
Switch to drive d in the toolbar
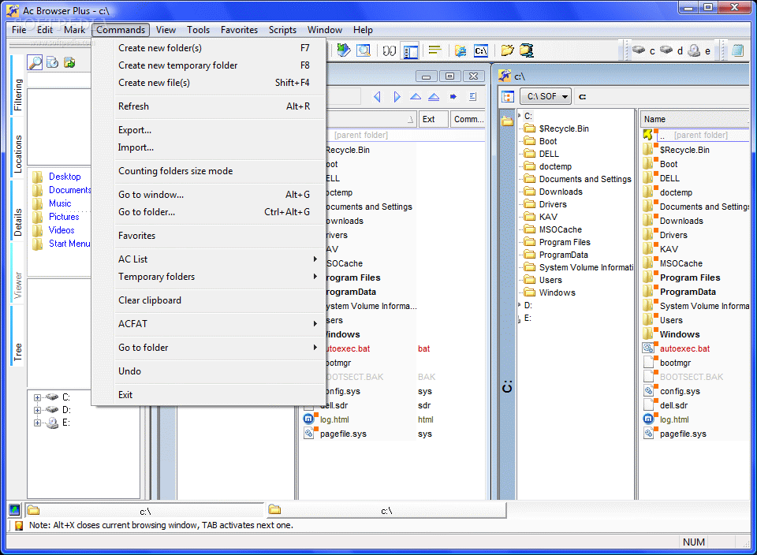point(672,50)
